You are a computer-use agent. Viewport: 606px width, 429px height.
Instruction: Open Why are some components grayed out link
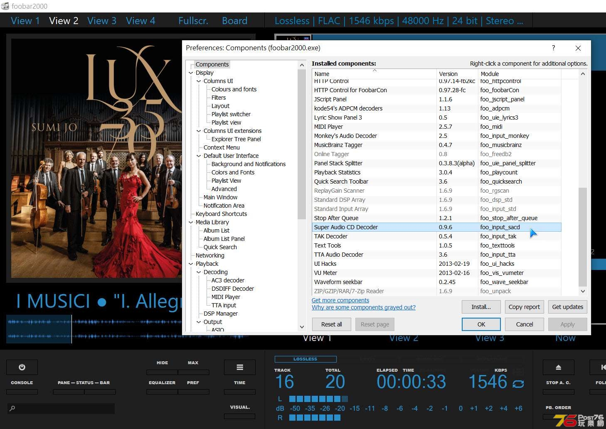[363, 307]
